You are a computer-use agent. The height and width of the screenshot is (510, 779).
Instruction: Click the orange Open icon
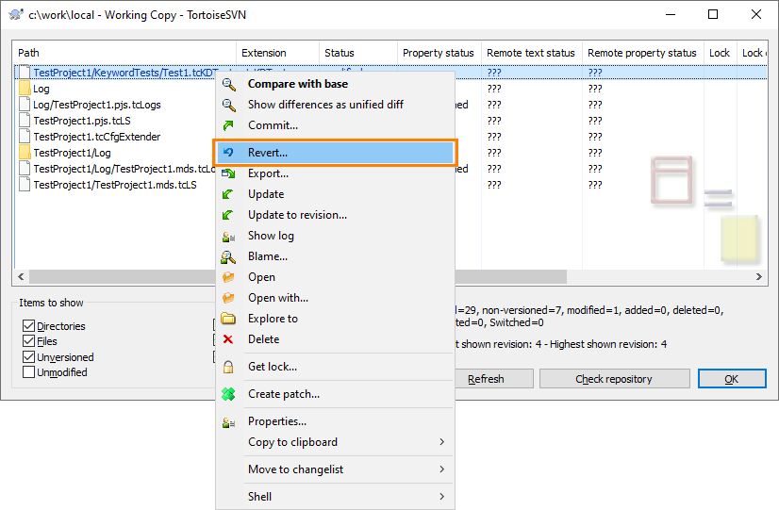(228, 277)
